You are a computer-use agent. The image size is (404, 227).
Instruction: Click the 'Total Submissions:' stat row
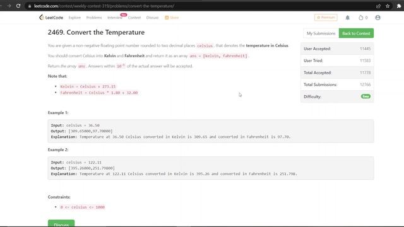pos(337,84)
